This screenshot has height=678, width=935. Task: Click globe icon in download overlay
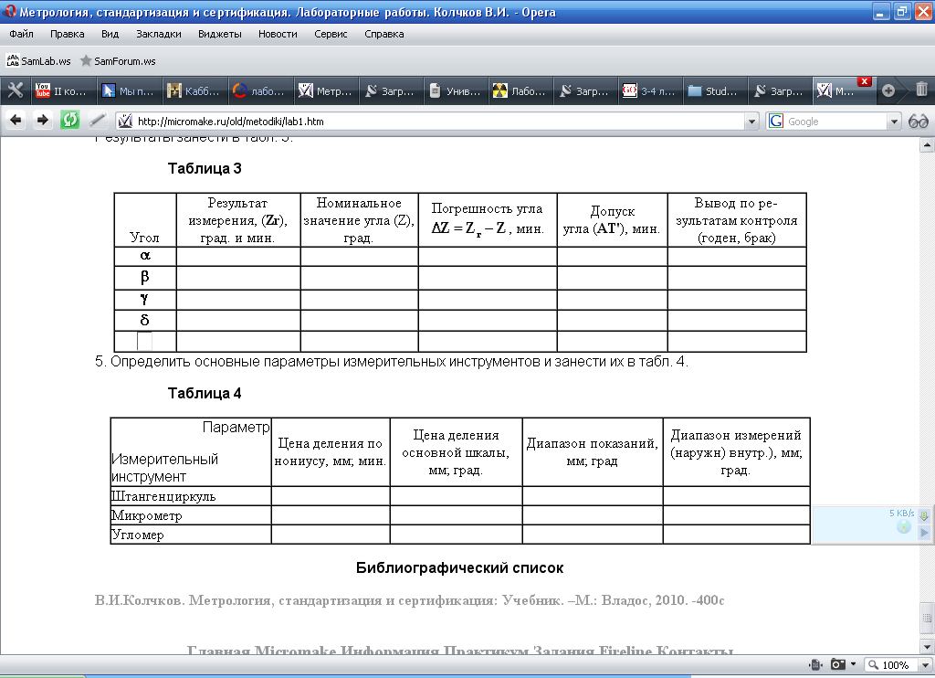tap(904, 526)
